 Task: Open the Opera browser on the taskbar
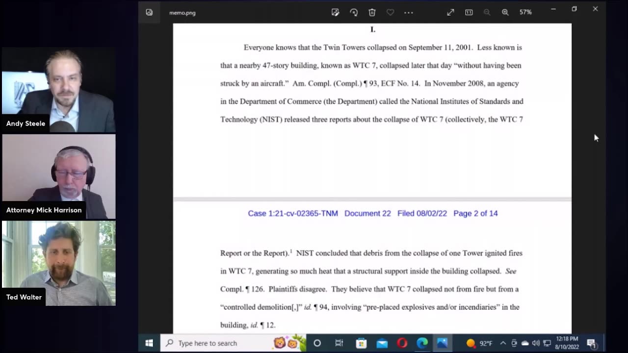(x=402, y=343)
